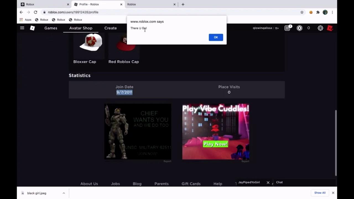Switch to the third tab titled Roblox
This screenshot has width=354, height=199.
point(151,4)
